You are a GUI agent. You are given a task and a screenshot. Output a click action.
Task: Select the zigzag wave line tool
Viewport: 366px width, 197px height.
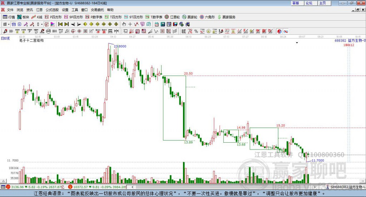click(x=156, y=31)
